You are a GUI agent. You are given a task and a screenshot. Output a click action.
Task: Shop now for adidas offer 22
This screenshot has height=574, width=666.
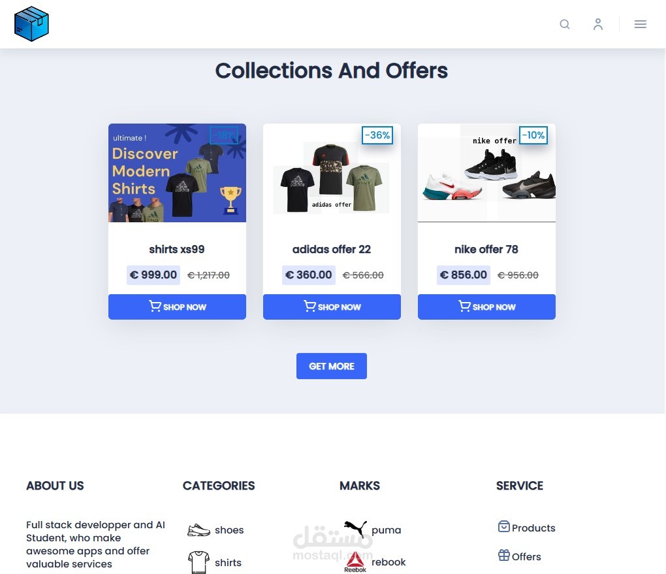point(332,307)
